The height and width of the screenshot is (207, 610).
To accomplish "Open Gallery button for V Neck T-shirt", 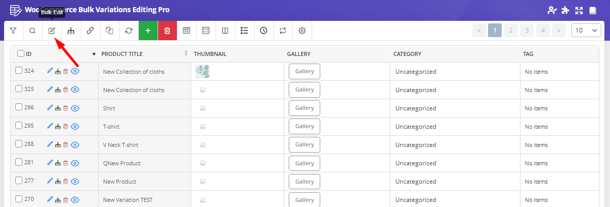I will coord(304,145).
